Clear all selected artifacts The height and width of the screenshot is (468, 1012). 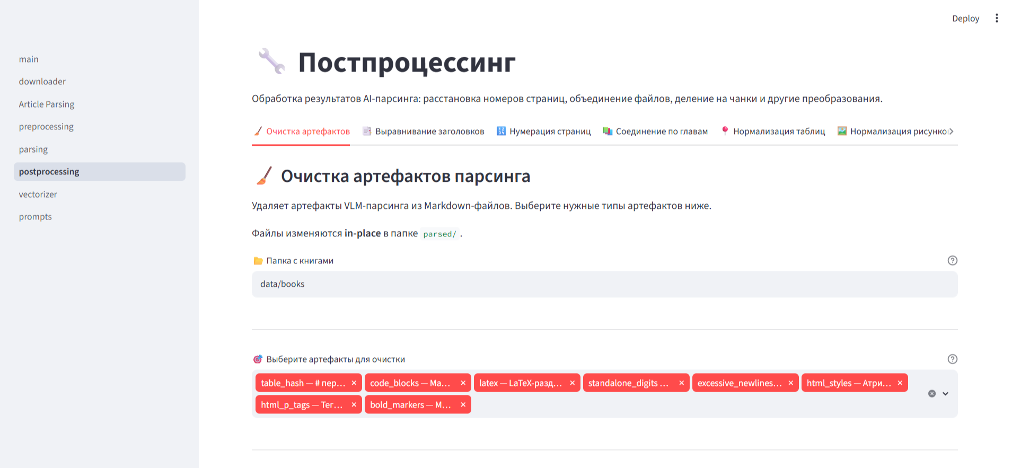[931, 393]
